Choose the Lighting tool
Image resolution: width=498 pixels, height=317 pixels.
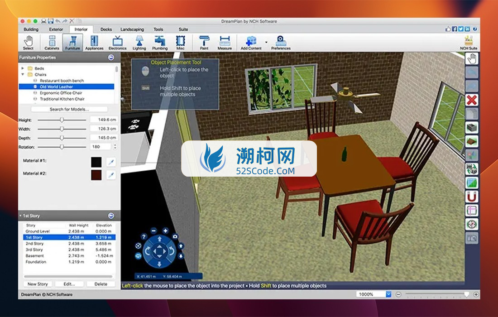click(x=139, y=43)
